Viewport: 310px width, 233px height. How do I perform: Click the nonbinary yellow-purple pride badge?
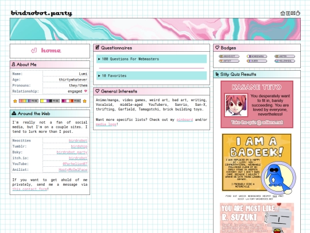[x=50, y=101]
